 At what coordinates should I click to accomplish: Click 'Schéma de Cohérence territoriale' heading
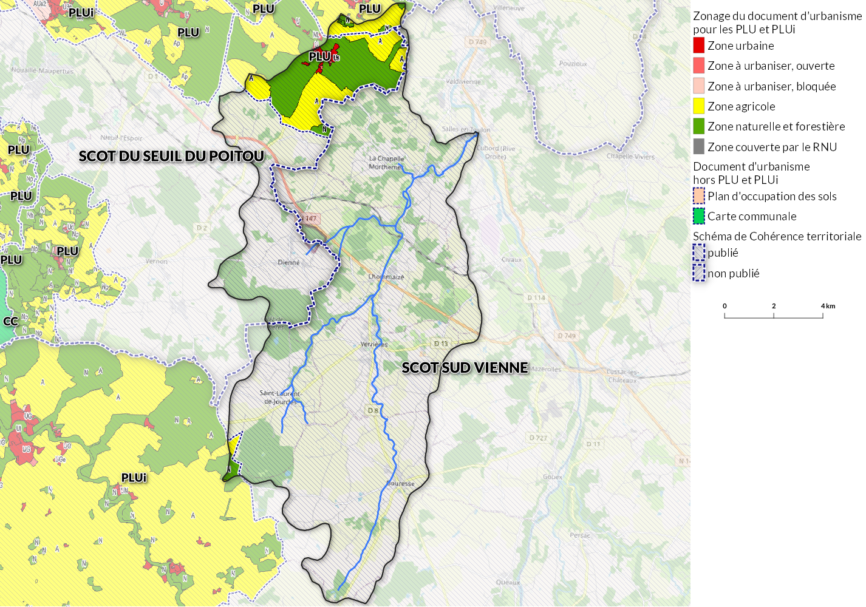coord(777,236)
